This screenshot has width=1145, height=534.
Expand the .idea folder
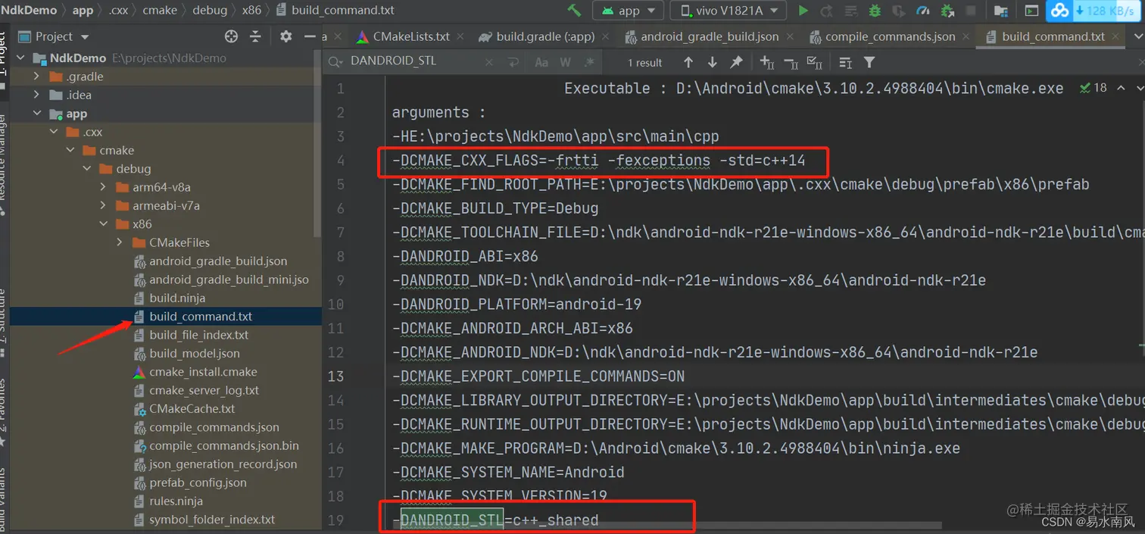[x=36, y=95]
